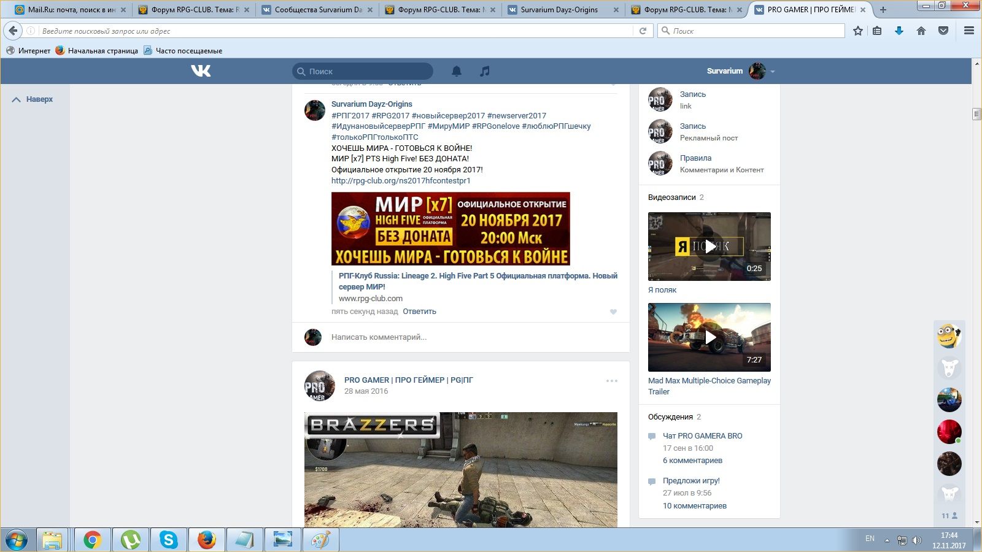
Task: Click Чат PRO GAMERA BRO discussion icon
Action: (652, 436)
